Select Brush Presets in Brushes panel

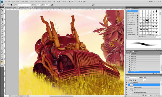(x=132, y=11)
